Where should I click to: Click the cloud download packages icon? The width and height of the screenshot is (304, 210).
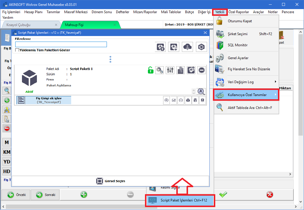click(x=187, y=47)
